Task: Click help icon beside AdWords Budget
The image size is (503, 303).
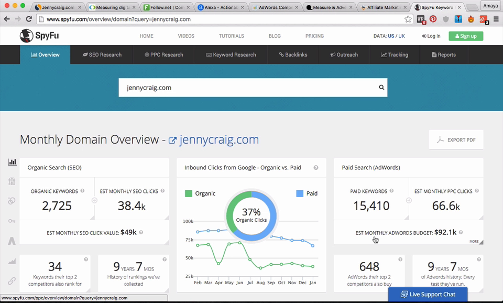Action: (x=461, y=232)
